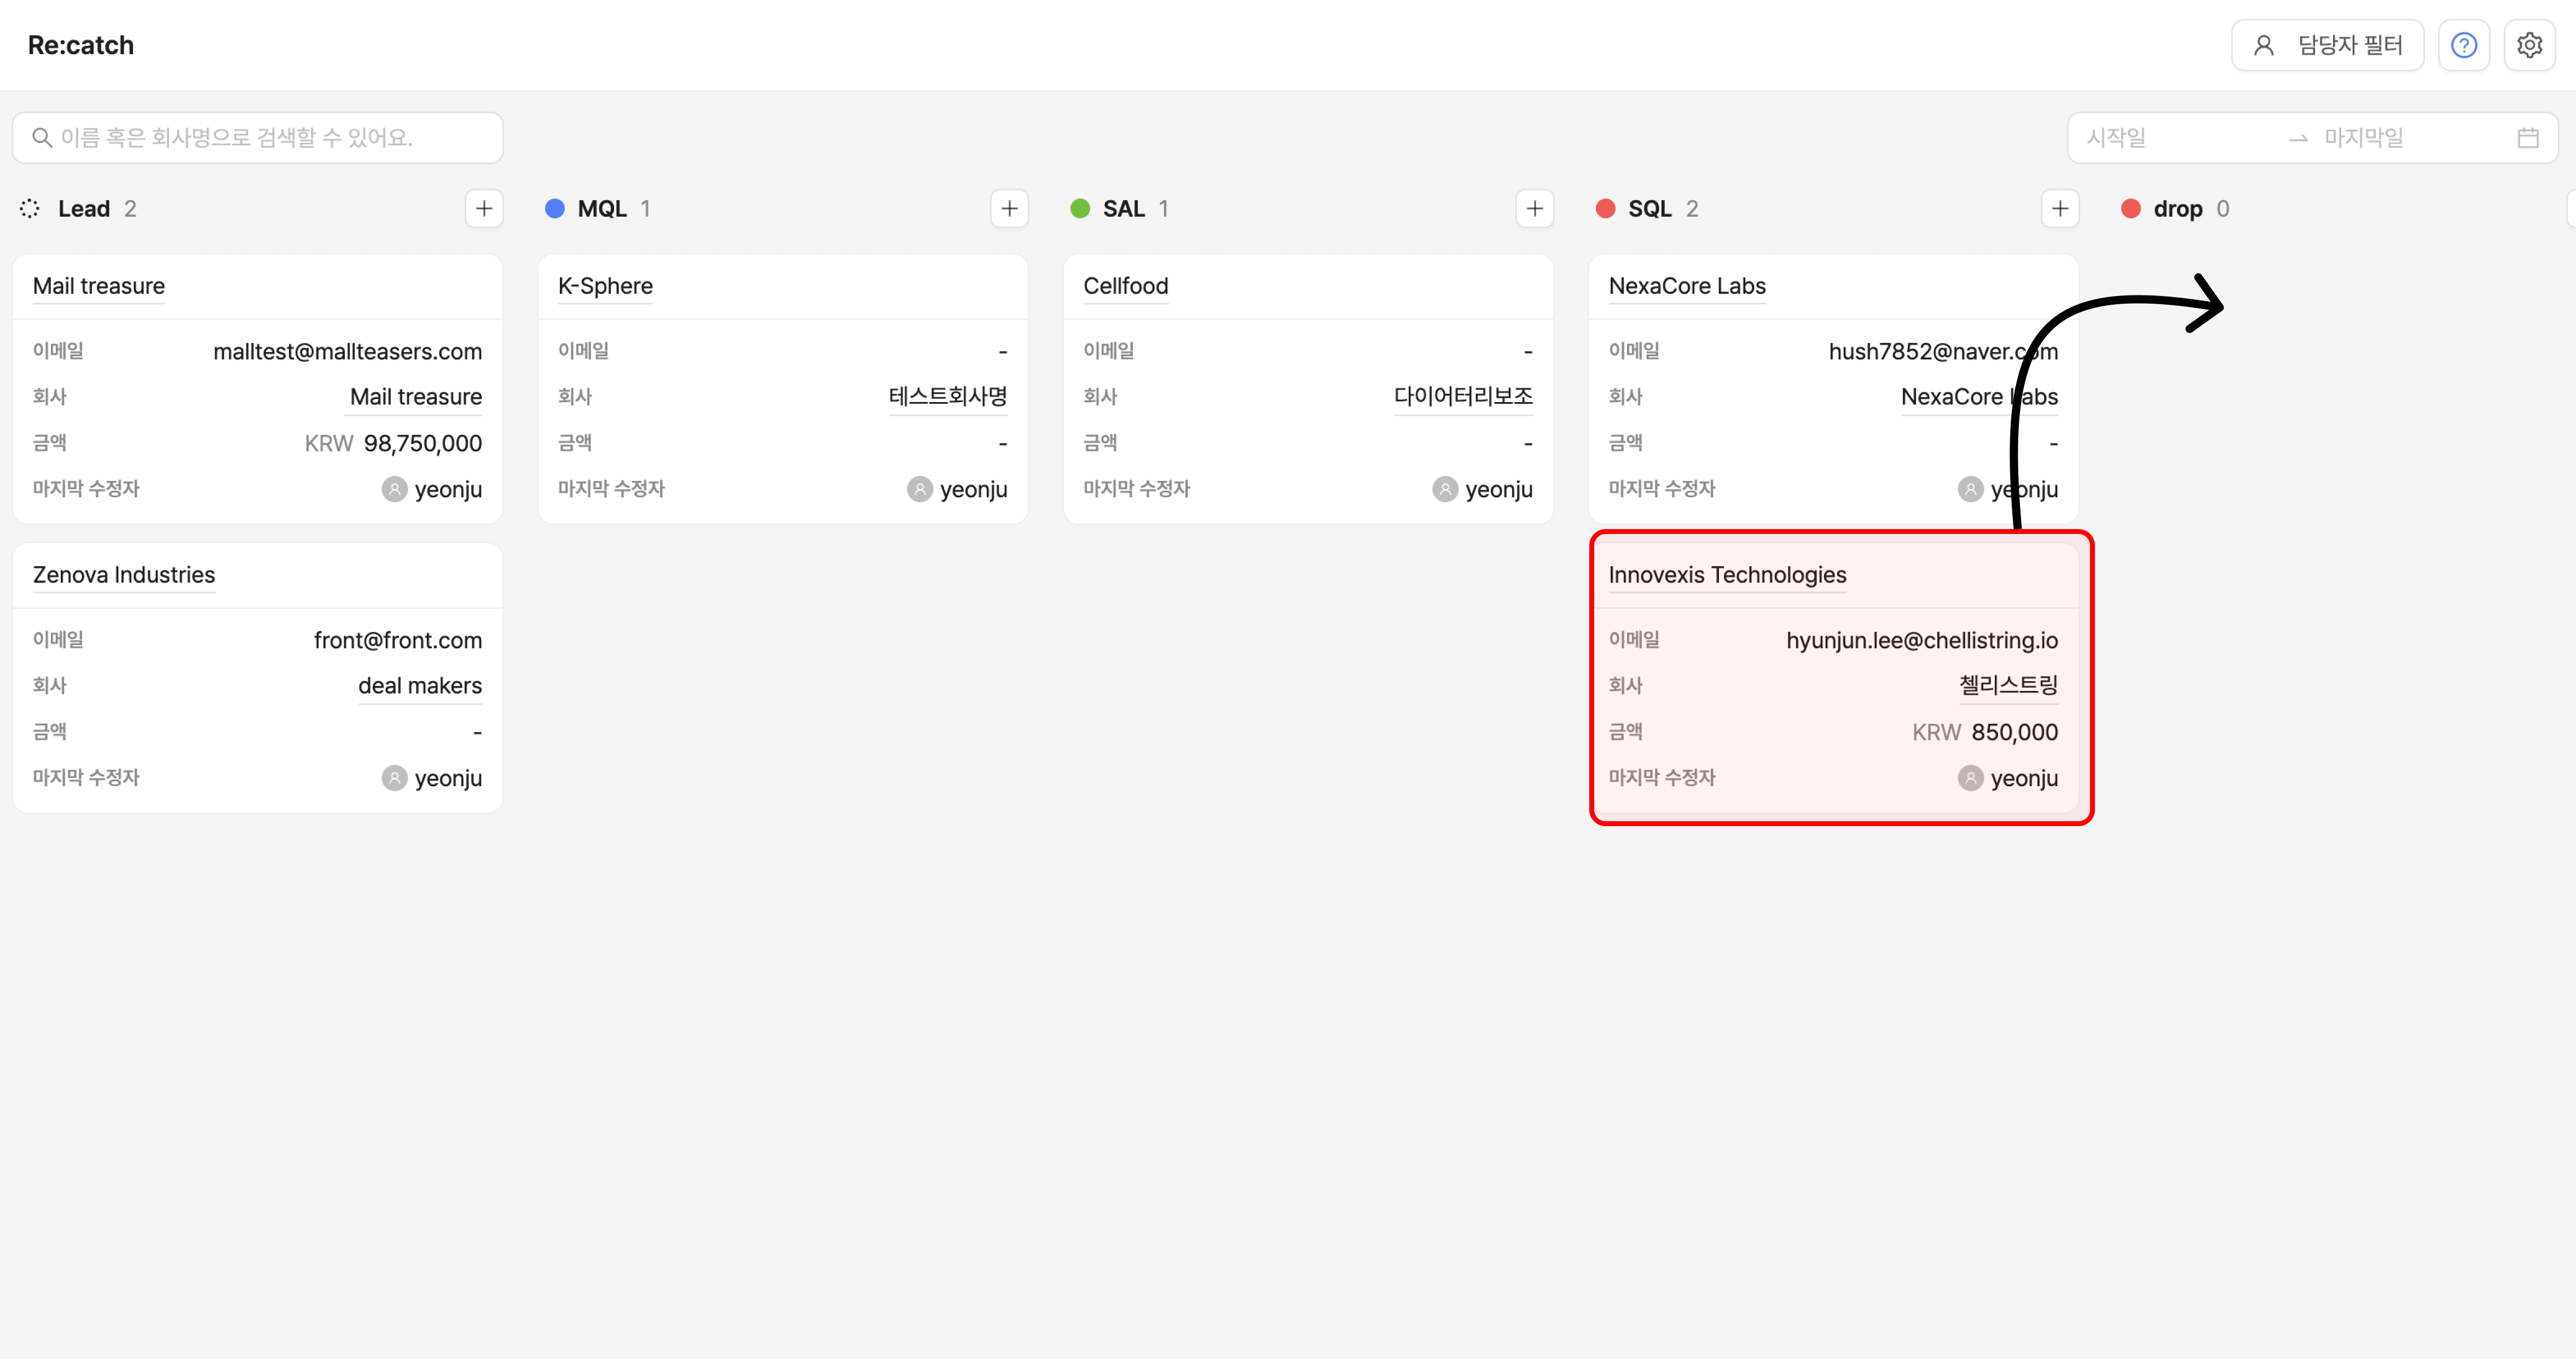Click the add card plus in Lead column
The width and height of the screenshot is (2576, 1359).
point(484,208)
